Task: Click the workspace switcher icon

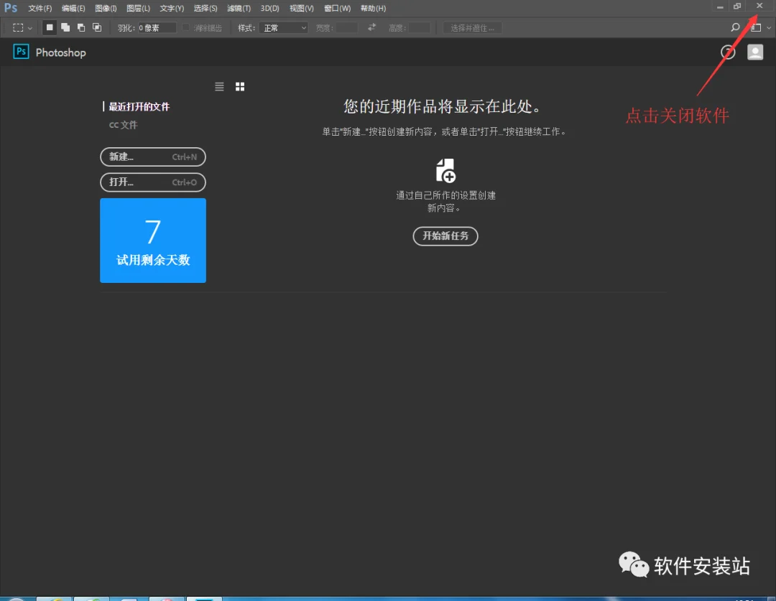Action: (756, 28)
